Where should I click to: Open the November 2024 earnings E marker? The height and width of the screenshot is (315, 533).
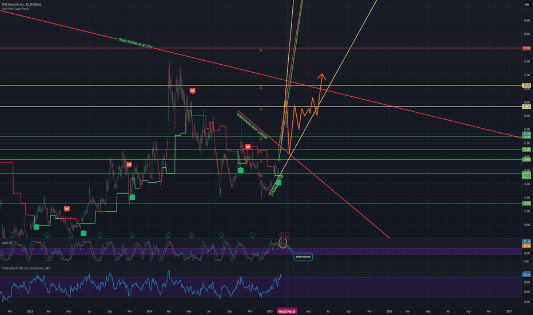pos(252,235)
